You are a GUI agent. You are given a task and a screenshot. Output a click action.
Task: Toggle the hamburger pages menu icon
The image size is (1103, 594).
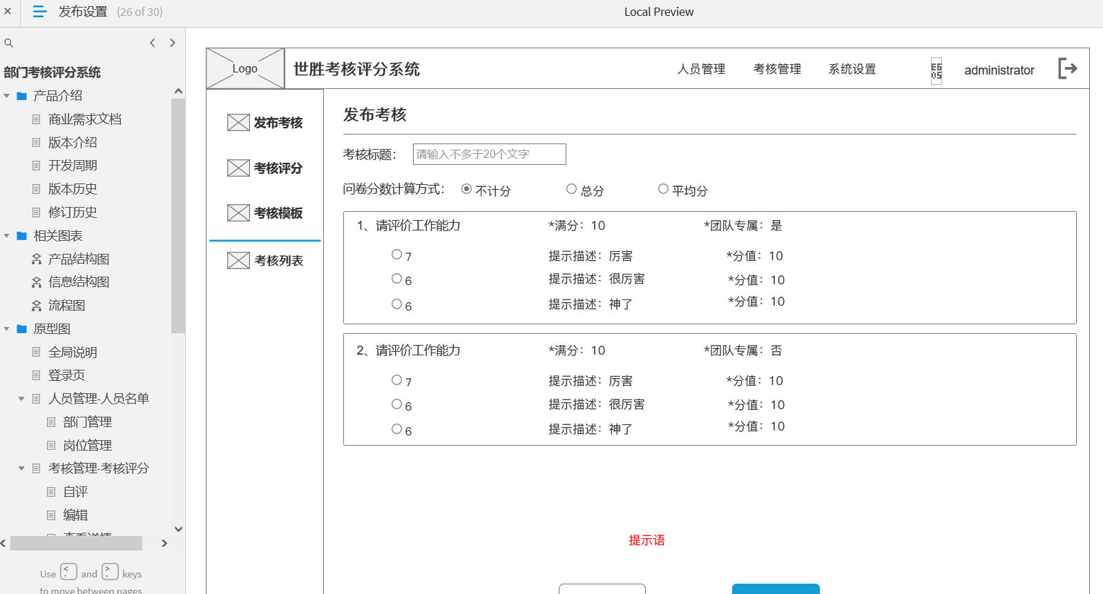40,12
